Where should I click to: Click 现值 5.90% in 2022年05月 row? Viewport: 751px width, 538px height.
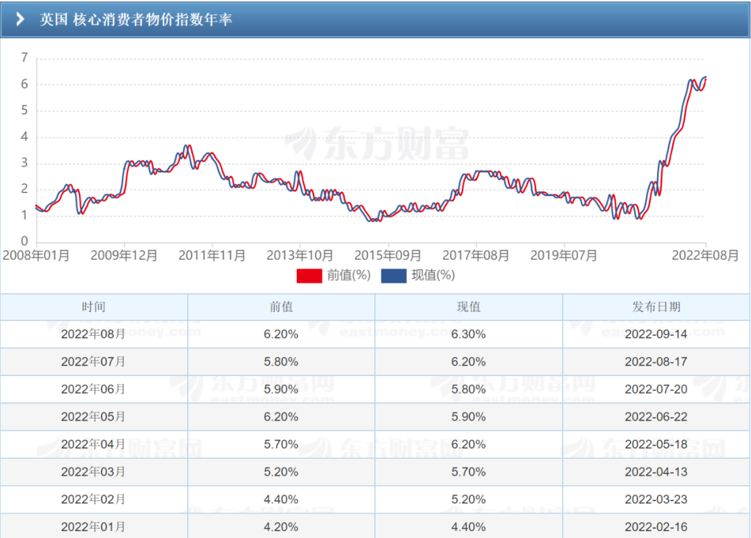[x=469, y=417]
